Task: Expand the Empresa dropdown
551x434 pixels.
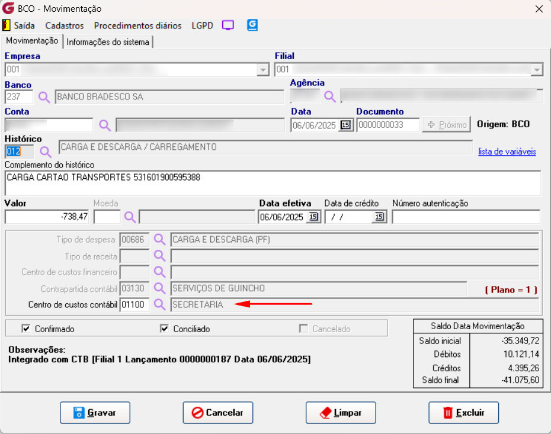Action: pos(262,69)
